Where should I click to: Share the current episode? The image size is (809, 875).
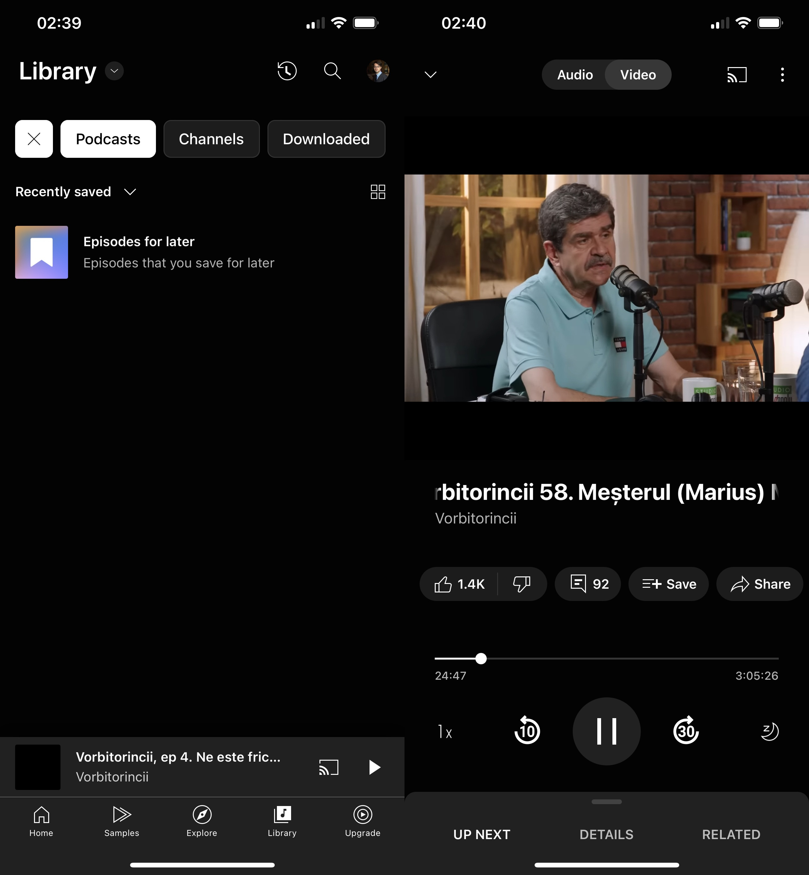pos(760,584)
